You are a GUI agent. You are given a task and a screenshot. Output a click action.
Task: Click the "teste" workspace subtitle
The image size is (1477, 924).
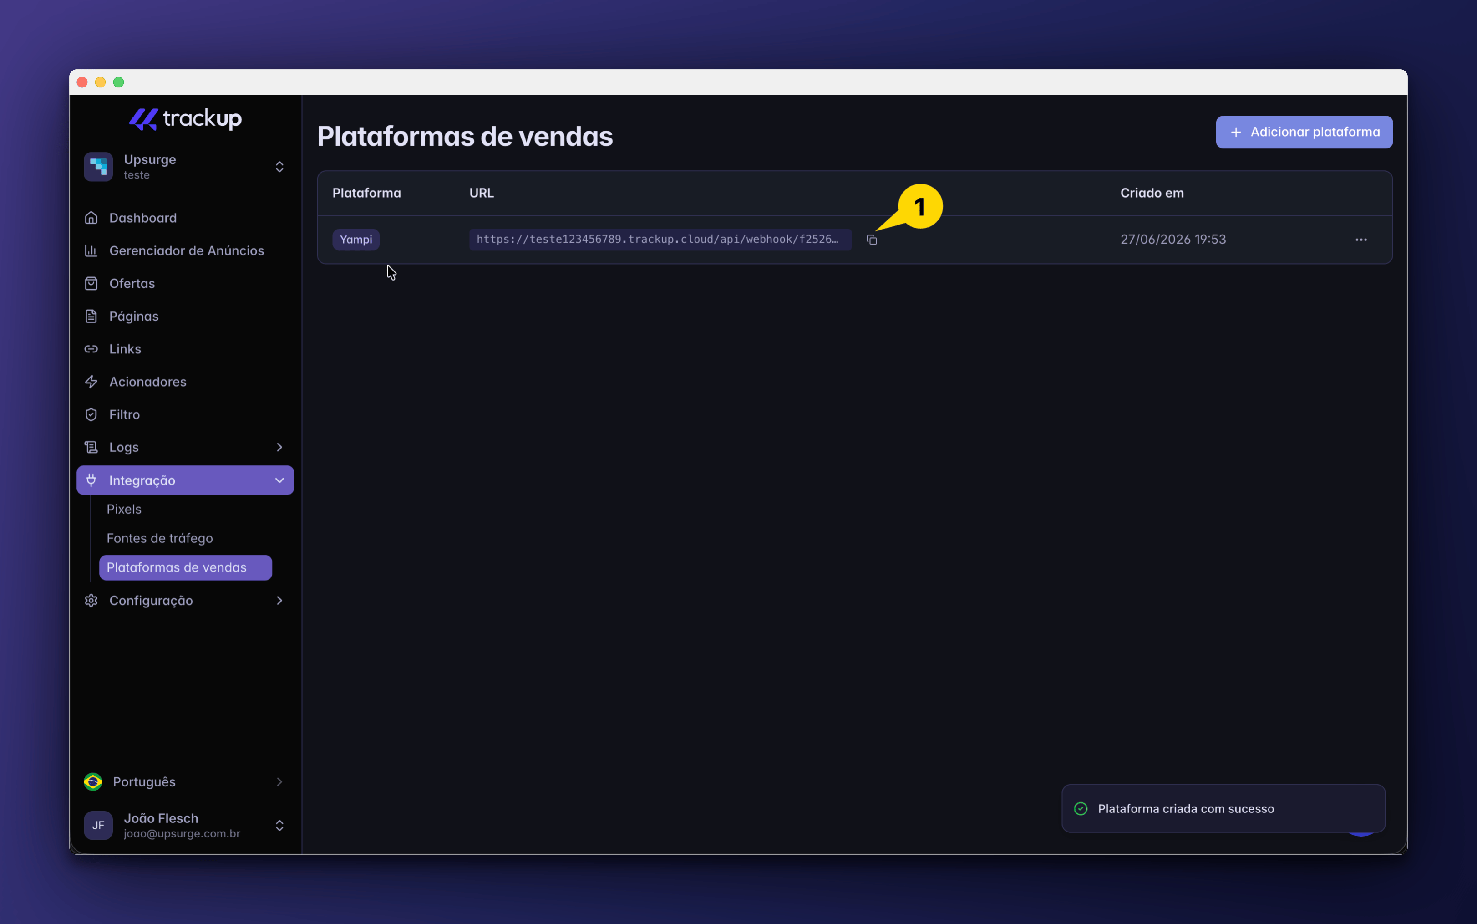point(137,175)
